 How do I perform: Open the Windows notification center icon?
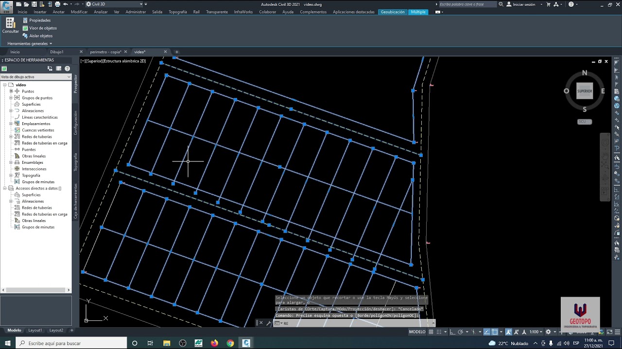tap(611, 343)
